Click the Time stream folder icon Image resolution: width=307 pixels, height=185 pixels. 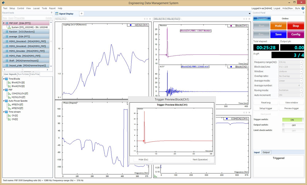(6, 112)
